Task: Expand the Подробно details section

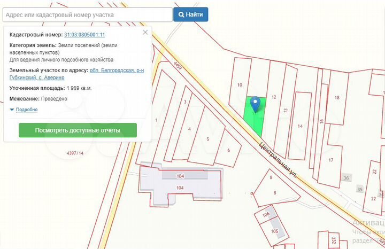Action: (27, 110)
